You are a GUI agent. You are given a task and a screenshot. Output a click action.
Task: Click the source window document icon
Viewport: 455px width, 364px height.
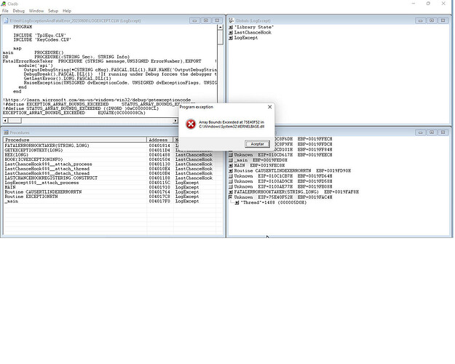click(x=6, y=20)
